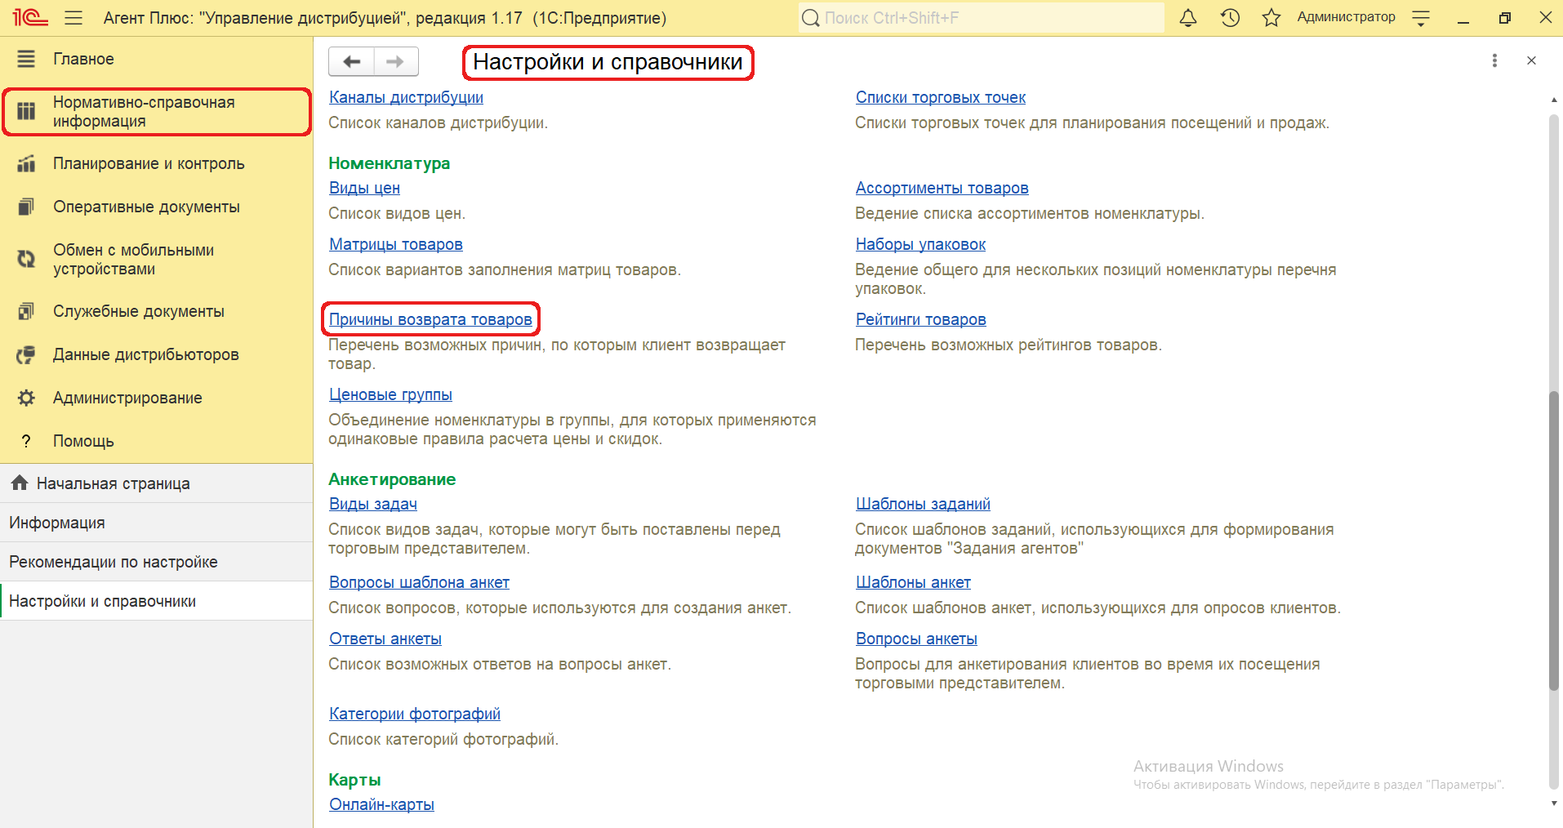Open Нормативно-справочная информация section
The width and height of the screenshot is (1563, 828).
[156, 112]
